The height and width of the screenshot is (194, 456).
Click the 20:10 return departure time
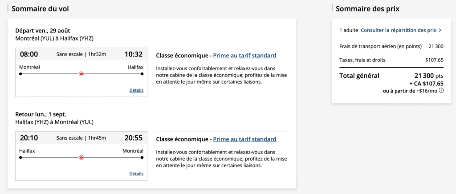tap(29, 138)
